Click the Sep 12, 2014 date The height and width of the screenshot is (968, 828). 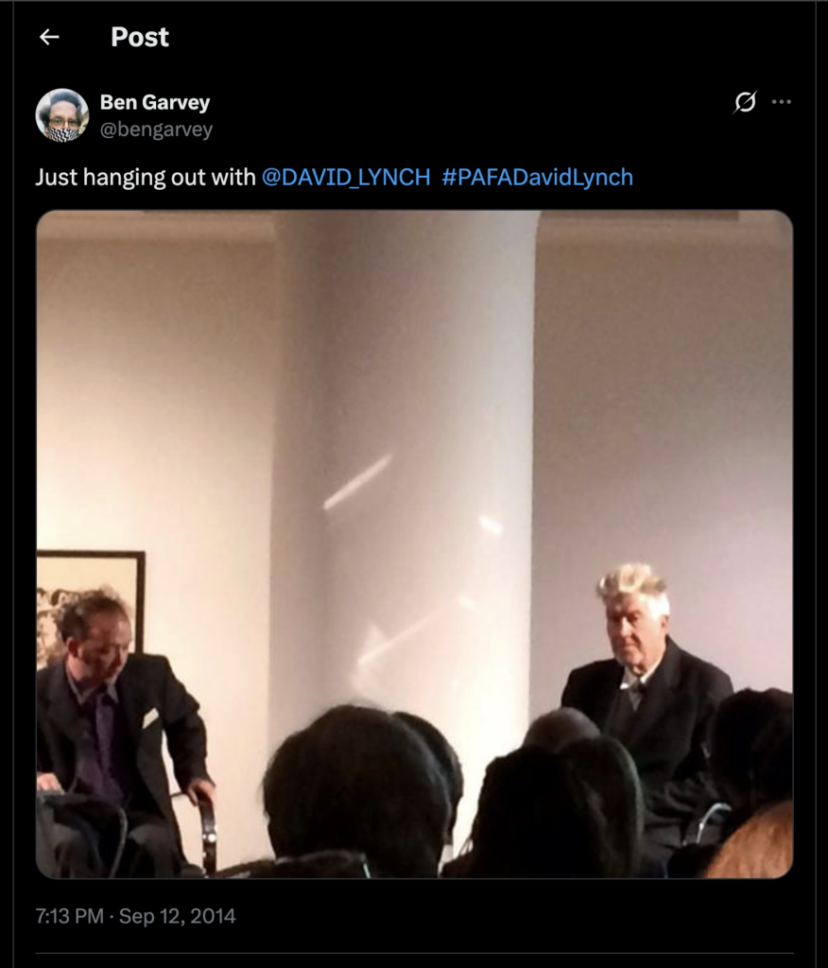[x=177, y=915]
